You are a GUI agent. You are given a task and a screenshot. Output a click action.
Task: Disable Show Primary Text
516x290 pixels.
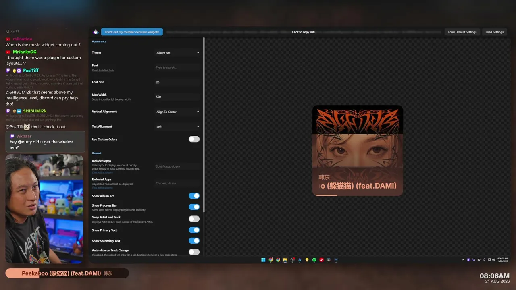tap(194, 230)
